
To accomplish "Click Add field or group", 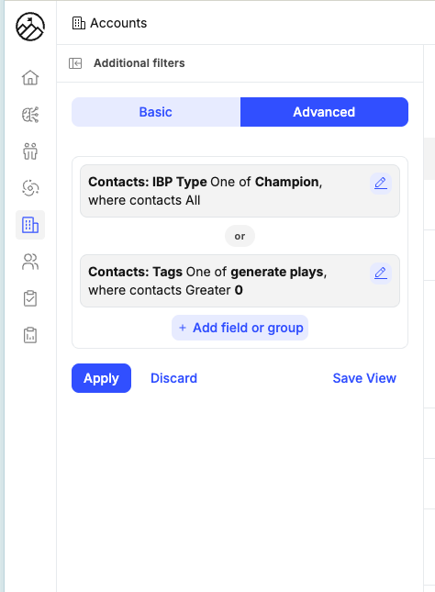I will (x=240, y=328).
